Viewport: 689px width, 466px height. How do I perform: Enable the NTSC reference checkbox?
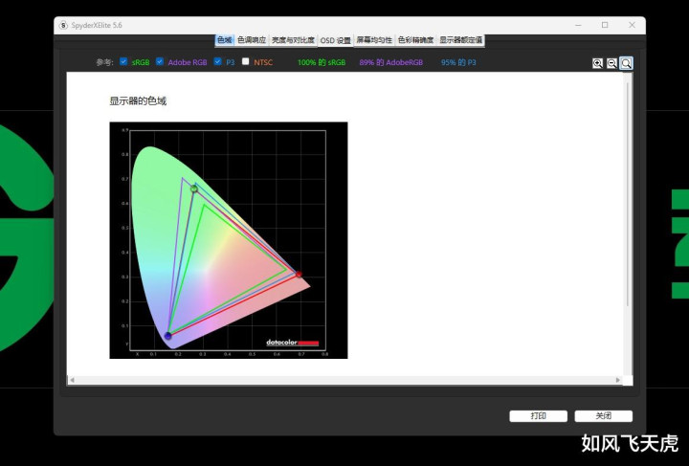coord(246,62)
